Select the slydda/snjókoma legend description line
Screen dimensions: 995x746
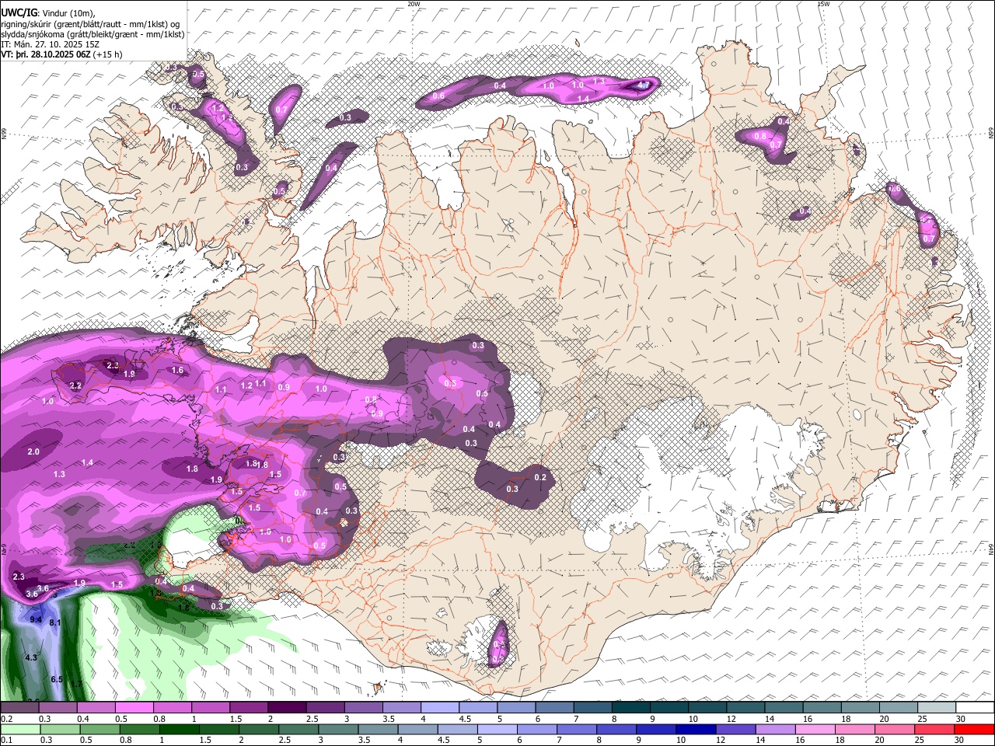[93, 34]
